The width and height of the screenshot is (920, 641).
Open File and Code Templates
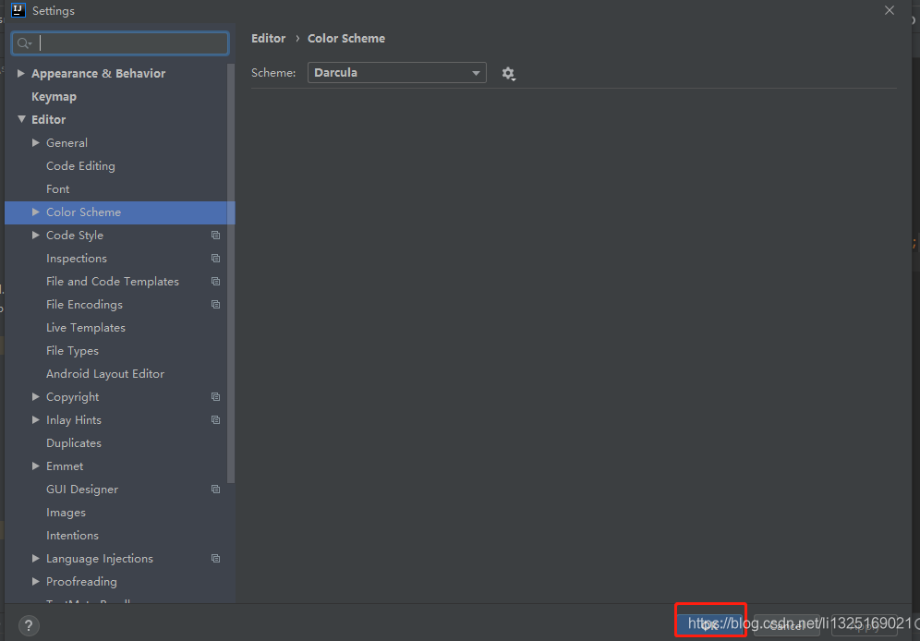[x=112, y=282]
